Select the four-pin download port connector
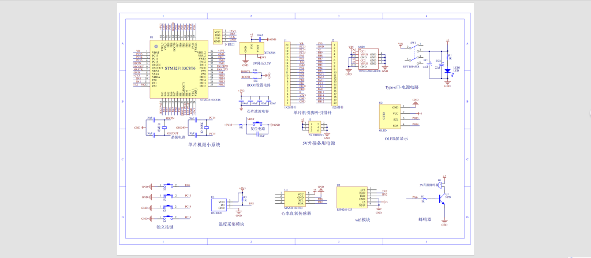 (x=218, y=36)
